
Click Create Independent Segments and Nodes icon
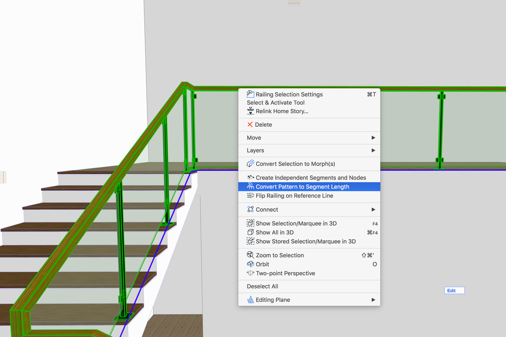point(250,177)
